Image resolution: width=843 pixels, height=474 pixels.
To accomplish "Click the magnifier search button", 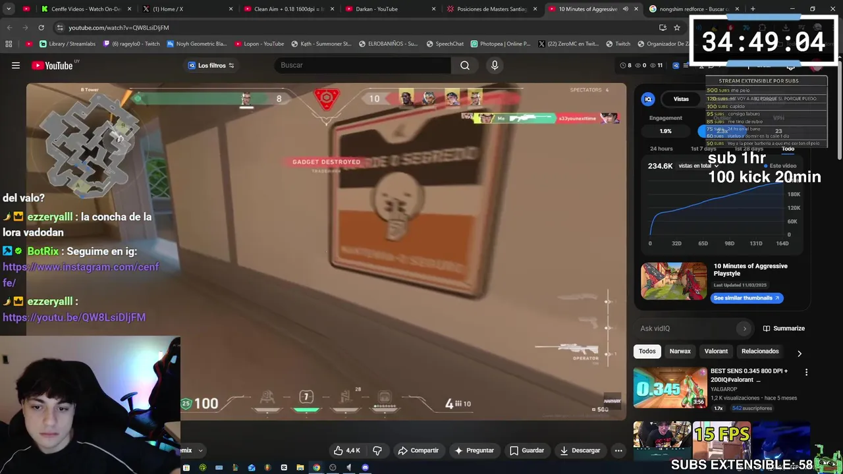I will click(465, 65).
